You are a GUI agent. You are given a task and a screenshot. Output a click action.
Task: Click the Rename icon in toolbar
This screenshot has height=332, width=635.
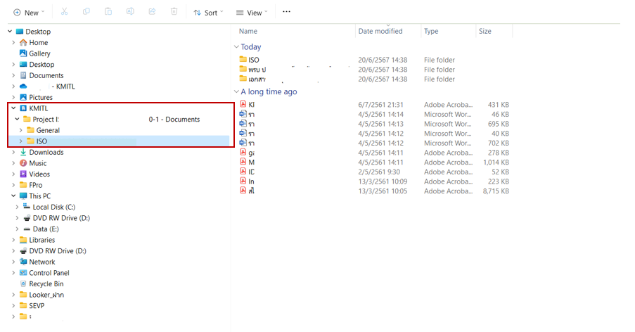[x=130, y=12]
